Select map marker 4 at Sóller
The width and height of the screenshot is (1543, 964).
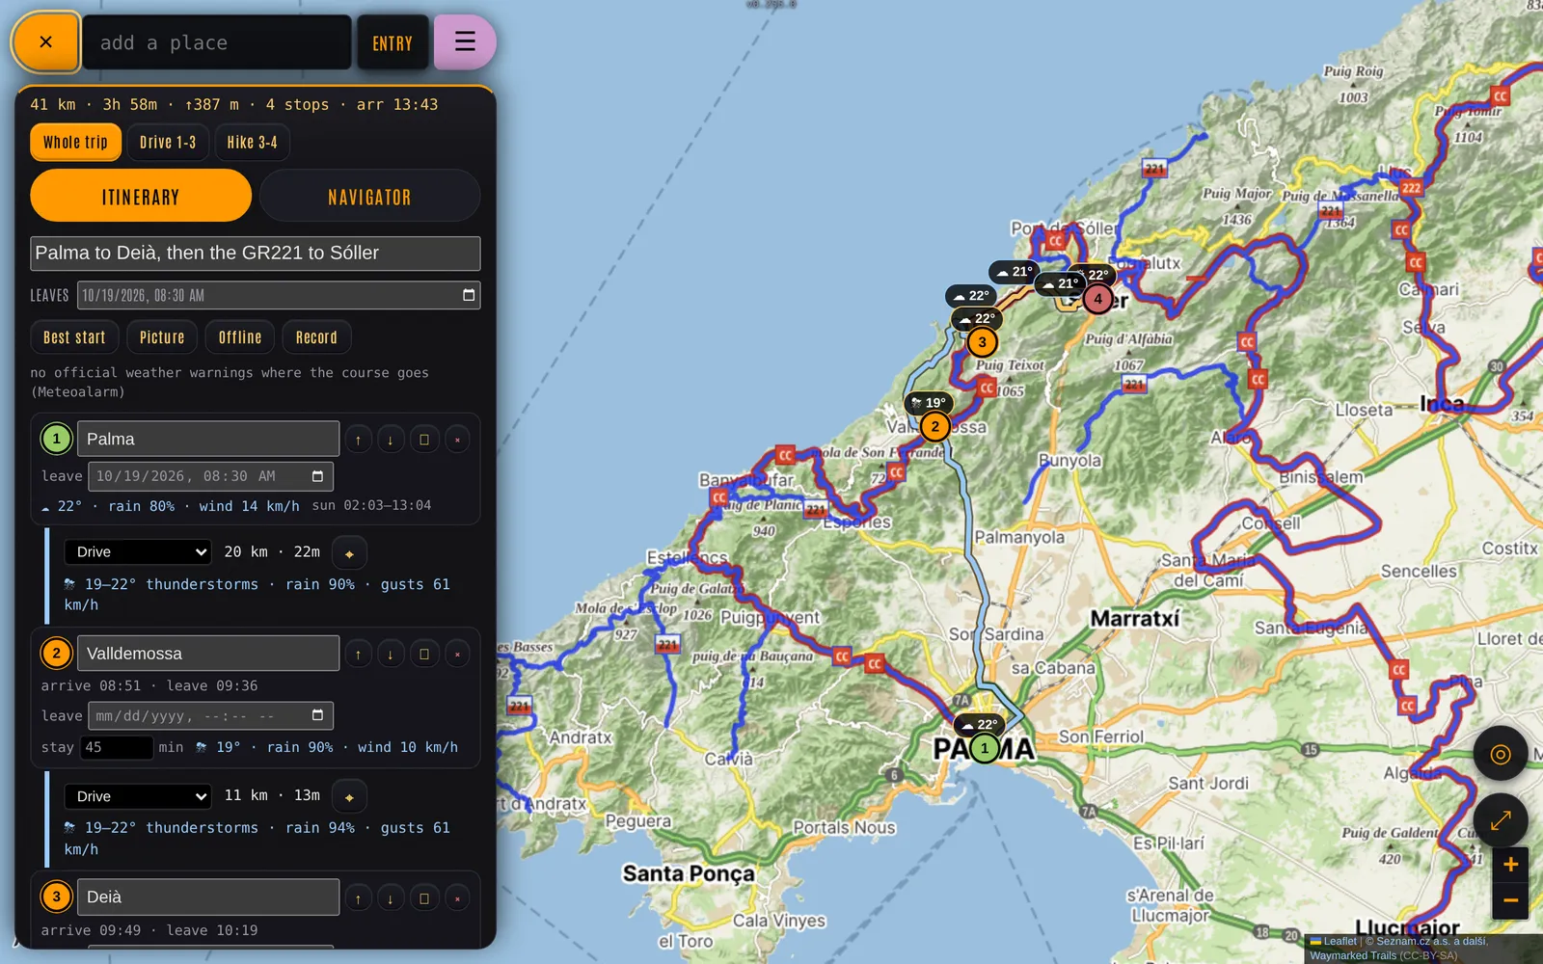(x=1097, y=299)
